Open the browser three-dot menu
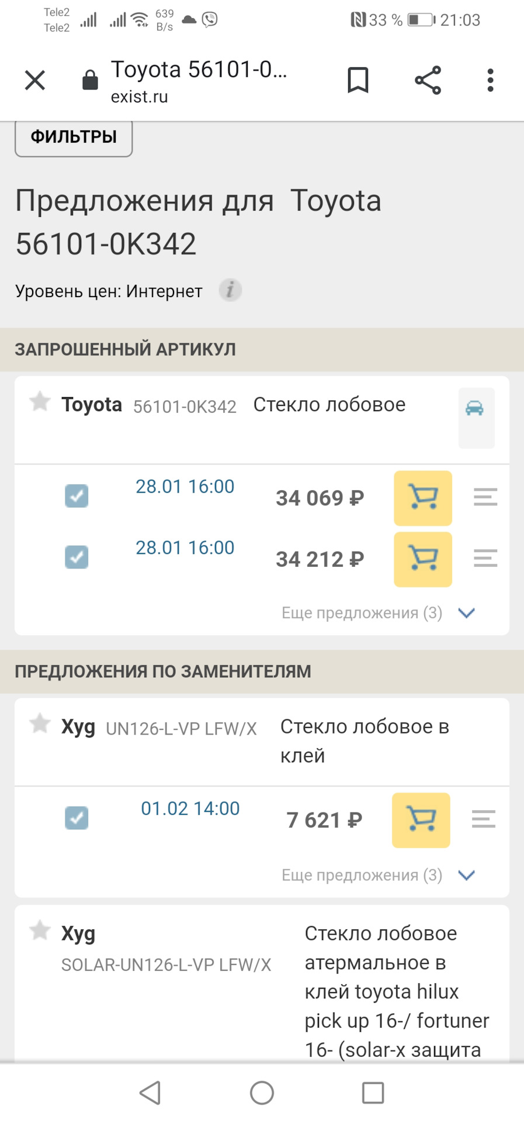 [x=490, y=80]
